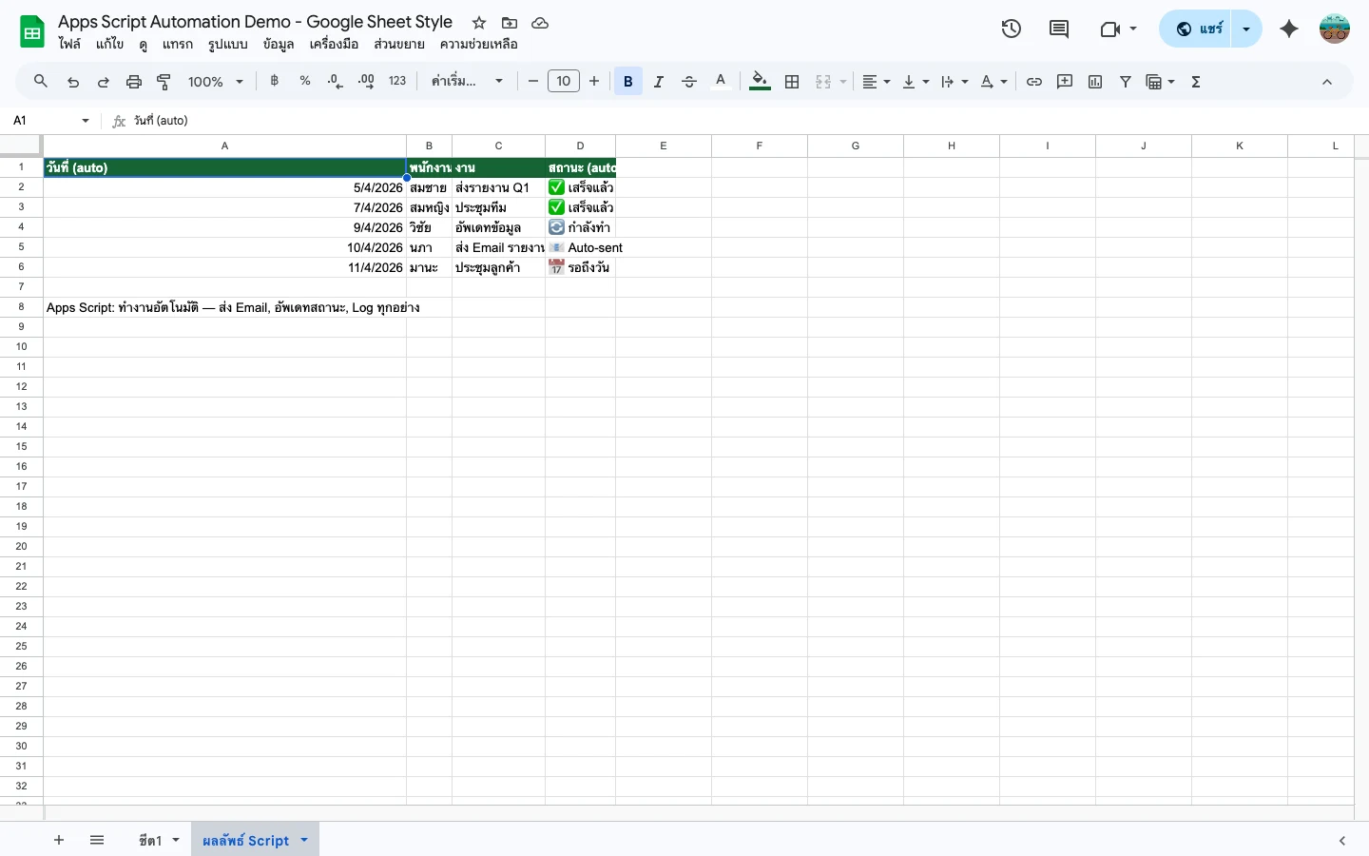Open the zoom 100% dropdown
The image size is (1369, 856).
coord(216,82)
